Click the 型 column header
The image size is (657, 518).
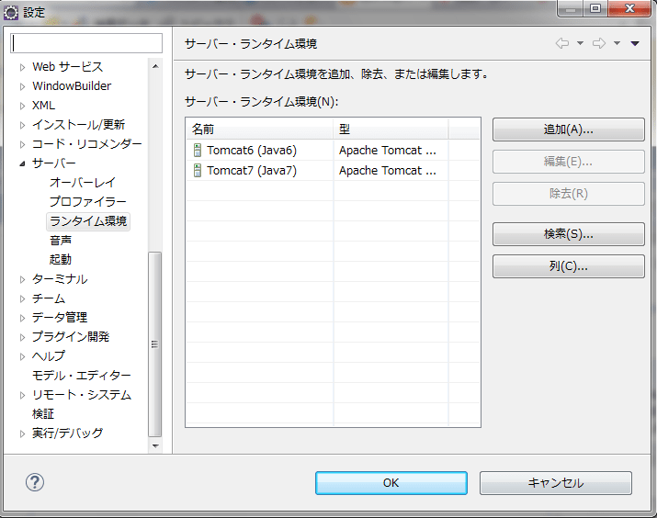coord(391,129)
